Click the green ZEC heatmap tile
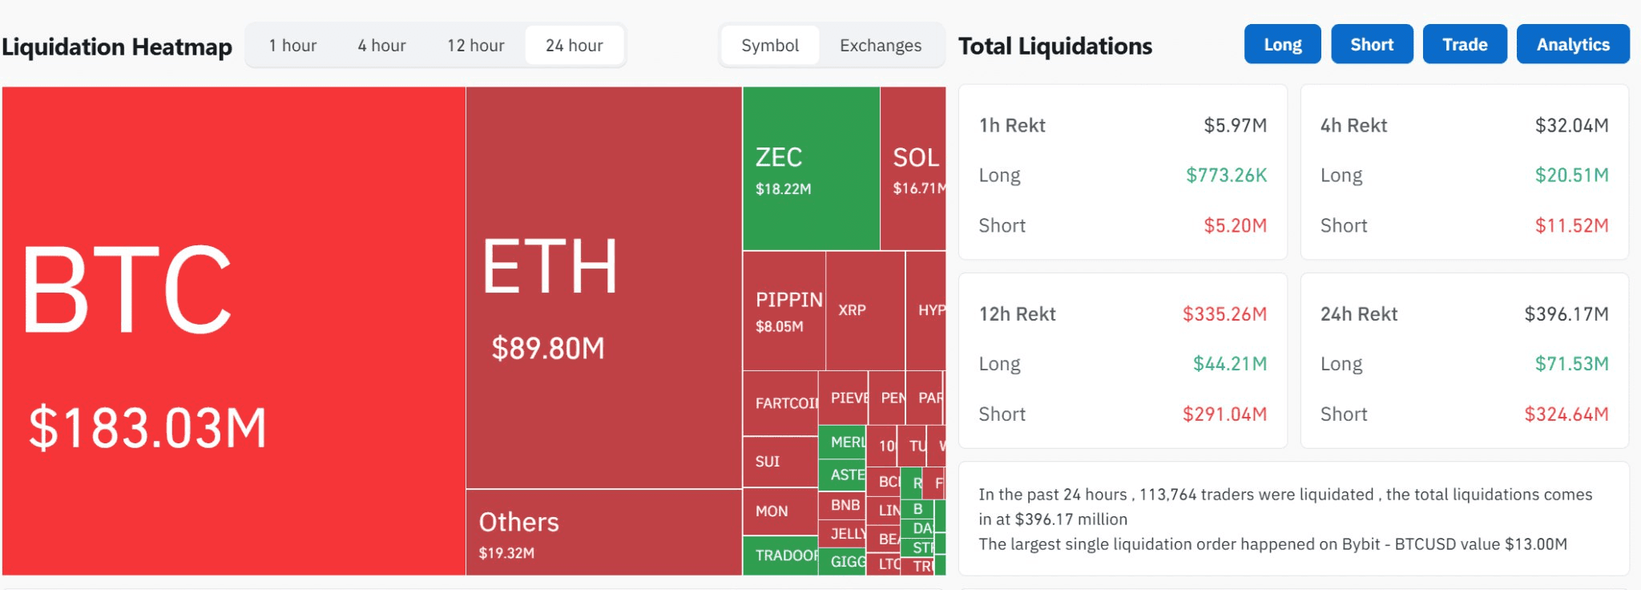This screenshot has width=1641, height=590. tap(811, 168)
